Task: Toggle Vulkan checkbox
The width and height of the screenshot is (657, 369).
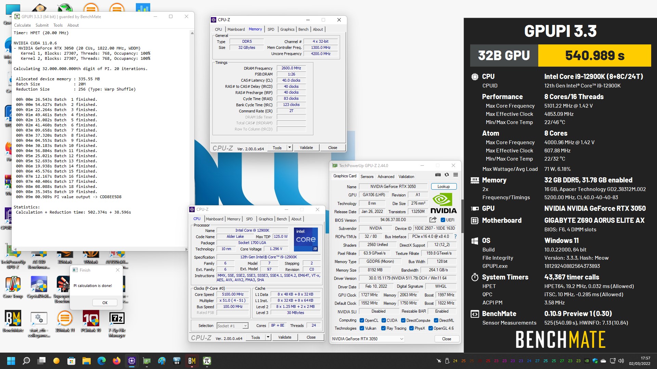Action: pos(362,328)
